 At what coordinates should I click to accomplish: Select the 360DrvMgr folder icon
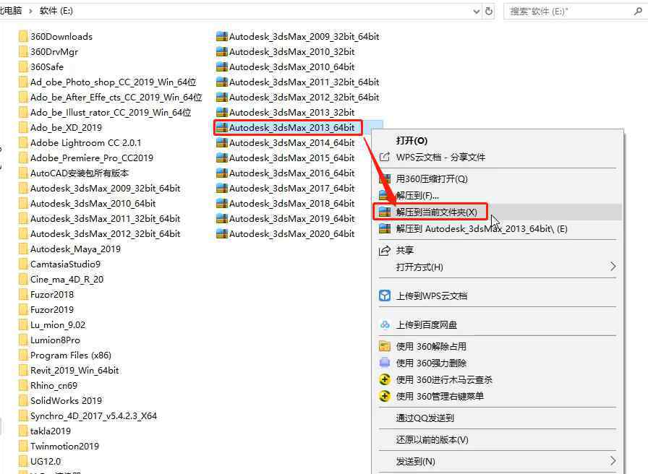(x=23, y=51)
